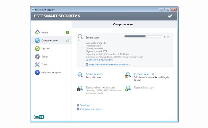Launch Custom scan... link
Viewport: 208px width, 128px height.
tap(142, 74)
